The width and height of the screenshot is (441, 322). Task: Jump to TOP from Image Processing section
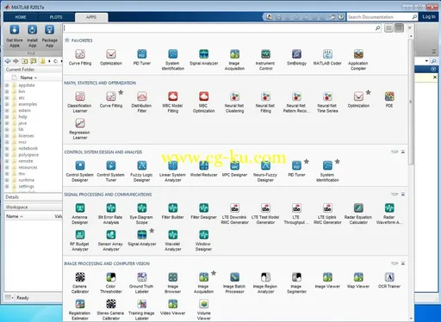[x=398, y=263]
